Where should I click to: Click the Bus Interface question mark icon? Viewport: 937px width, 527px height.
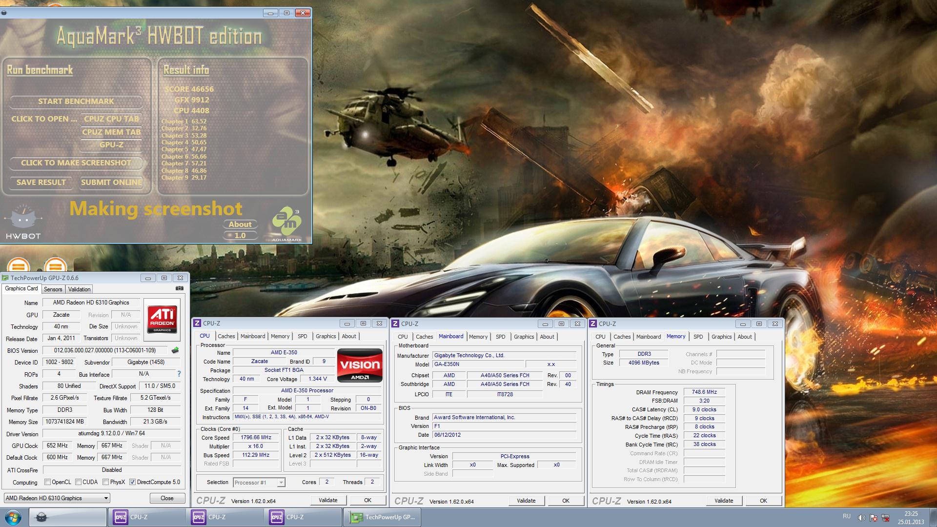click(179, 374)
